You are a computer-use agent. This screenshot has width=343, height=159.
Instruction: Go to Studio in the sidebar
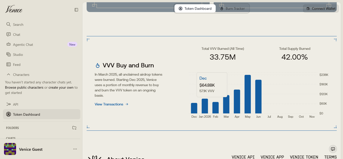[42, 55]
